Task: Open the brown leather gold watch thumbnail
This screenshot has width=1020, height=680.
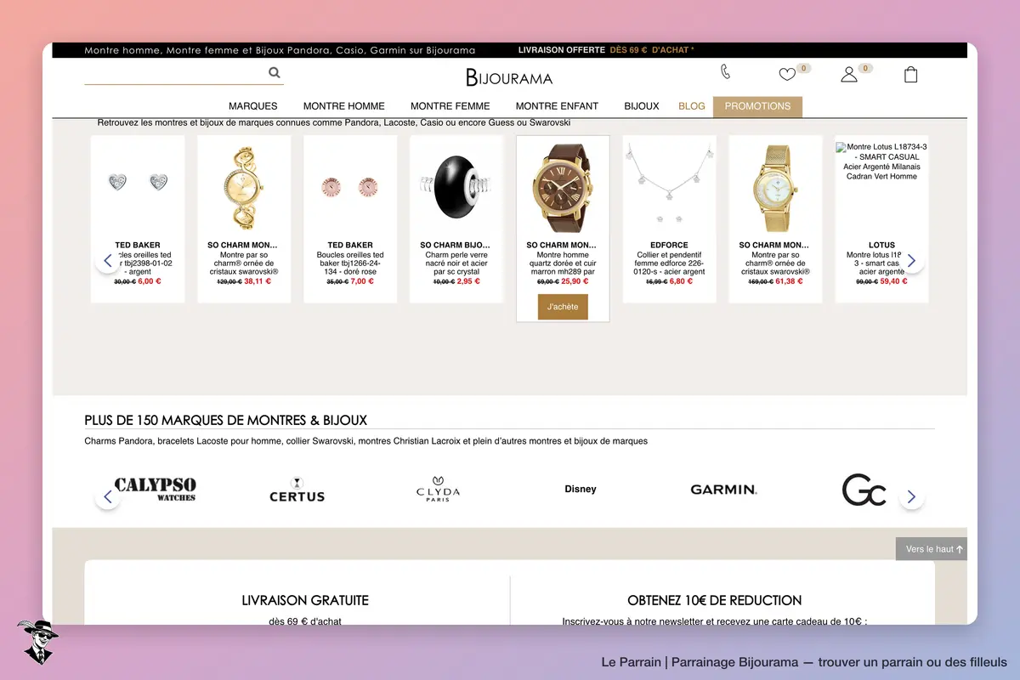Action: tap(563, 186)
